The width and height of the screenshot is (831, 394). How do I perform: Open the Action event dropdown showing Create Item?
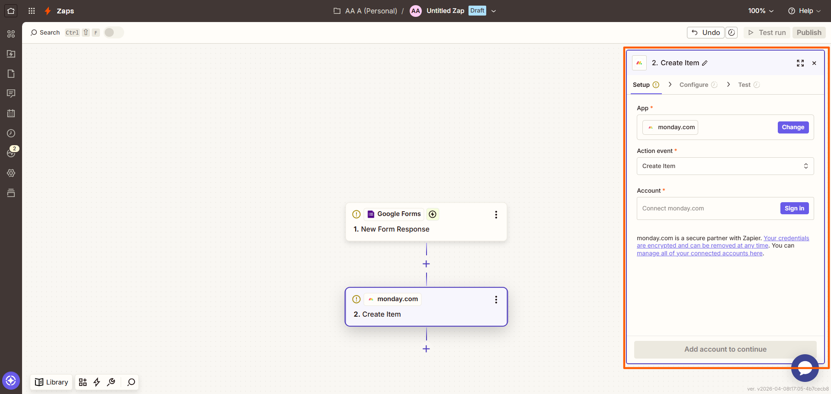point(725,166)
